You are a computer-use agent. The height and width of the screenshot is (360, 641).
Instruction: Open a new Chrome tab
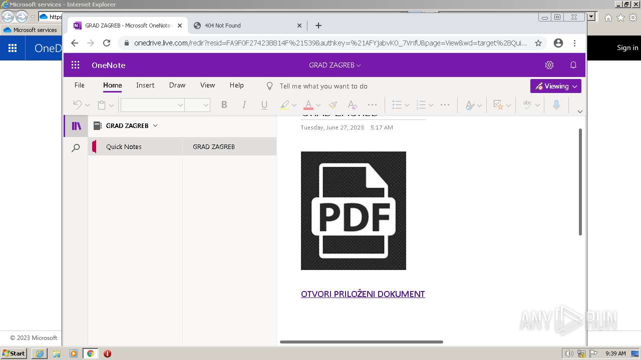point(318,25)
